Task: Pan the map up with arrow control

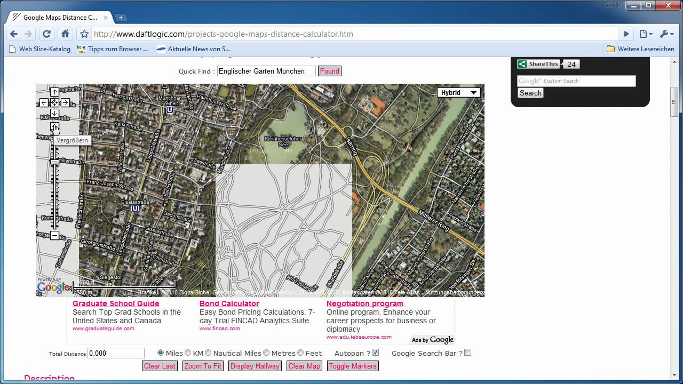Action: click(x=54, y=92)
